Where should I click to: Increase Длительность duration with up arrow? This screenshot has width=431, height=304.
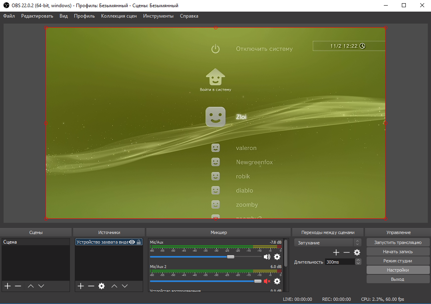coord(358,260)
